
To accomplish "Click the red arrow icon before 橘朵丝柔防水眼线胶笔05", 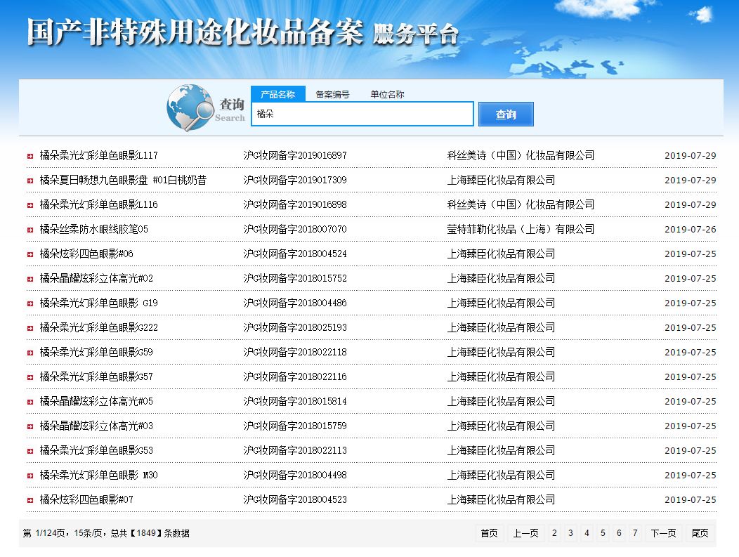I will tap(29, 228).
